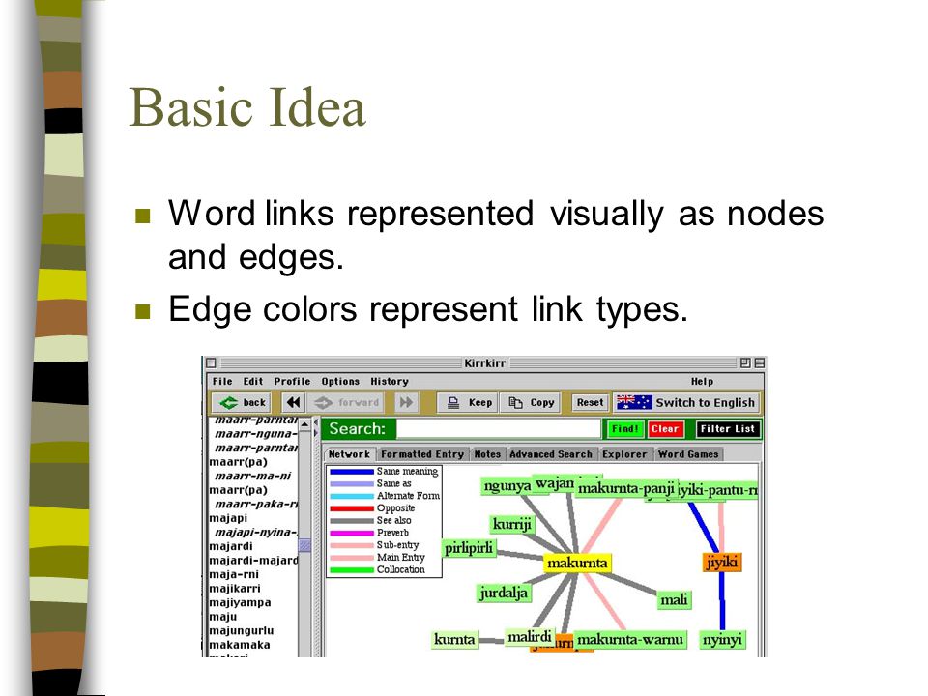Click the Filter List button
The height and width of the screenshot is (696, 928).
pos(727,428)
